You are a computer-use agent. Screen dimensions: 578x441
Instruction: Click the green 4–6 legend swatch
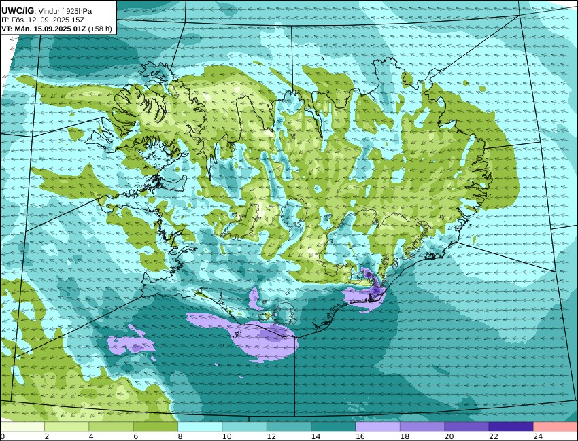(x=111, y=427)
